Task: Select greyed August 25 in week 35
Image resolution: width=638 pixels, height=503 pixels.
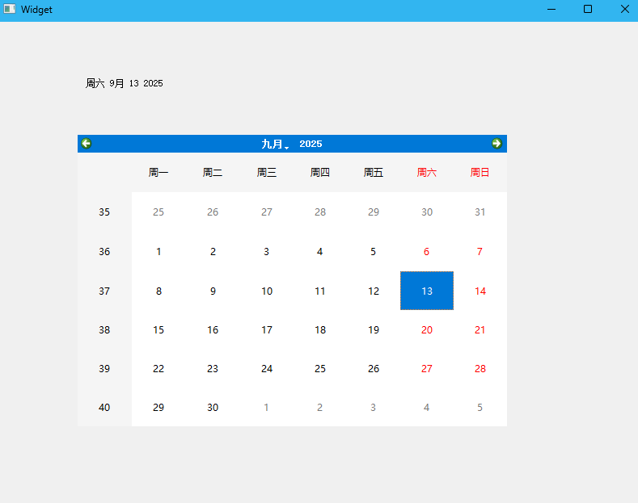Action: pos(158,212)
